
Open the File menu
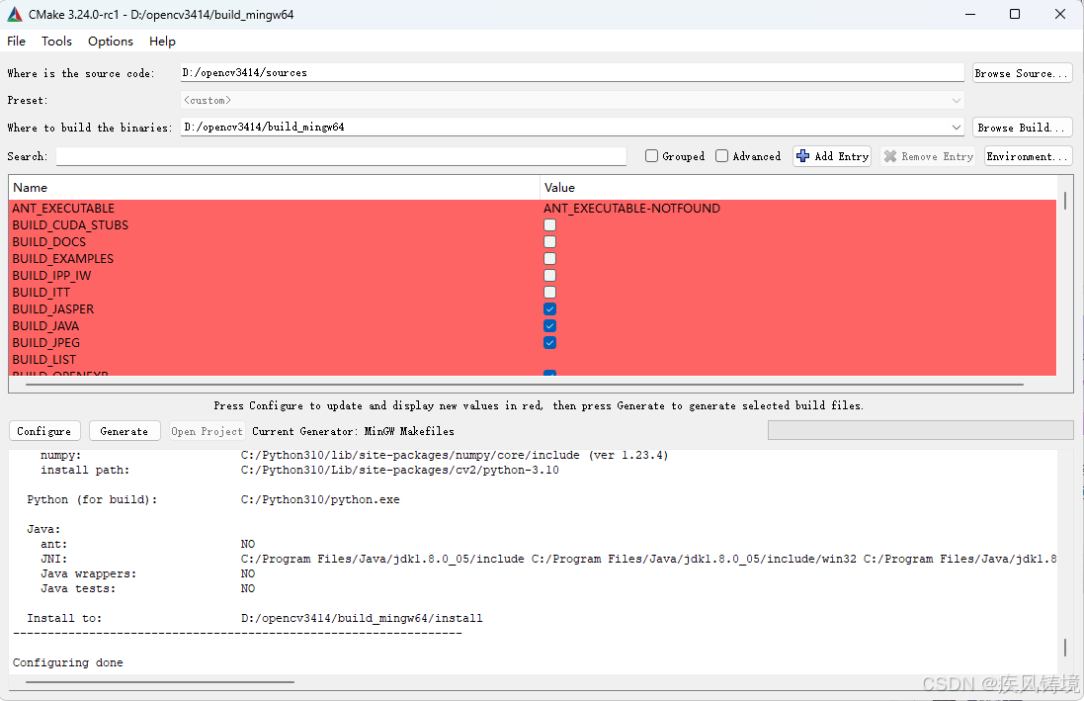tap(16, 42)
